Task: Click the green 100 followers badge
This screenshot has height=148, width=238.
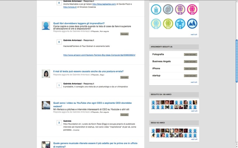Action: 168,24
